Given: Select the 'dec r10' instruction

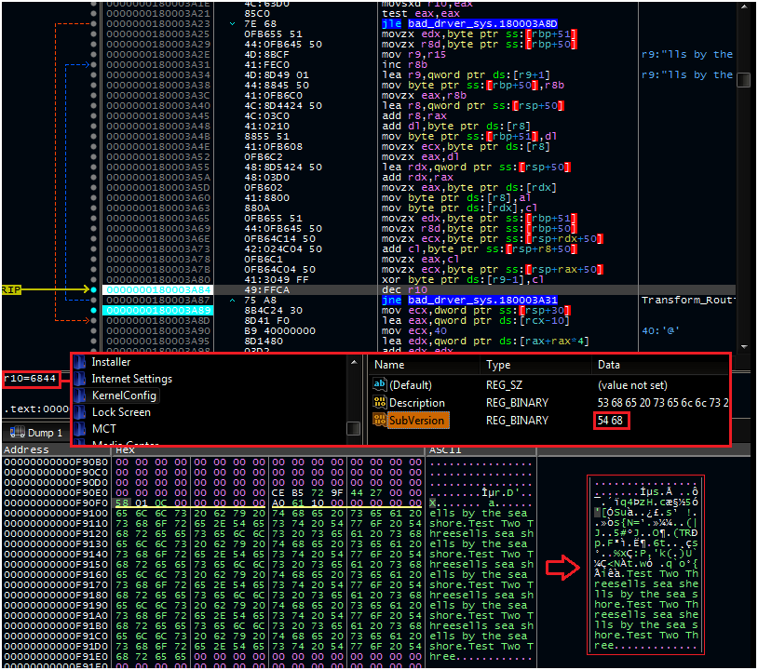Looking at the screenshot, I should click(405, 289).
